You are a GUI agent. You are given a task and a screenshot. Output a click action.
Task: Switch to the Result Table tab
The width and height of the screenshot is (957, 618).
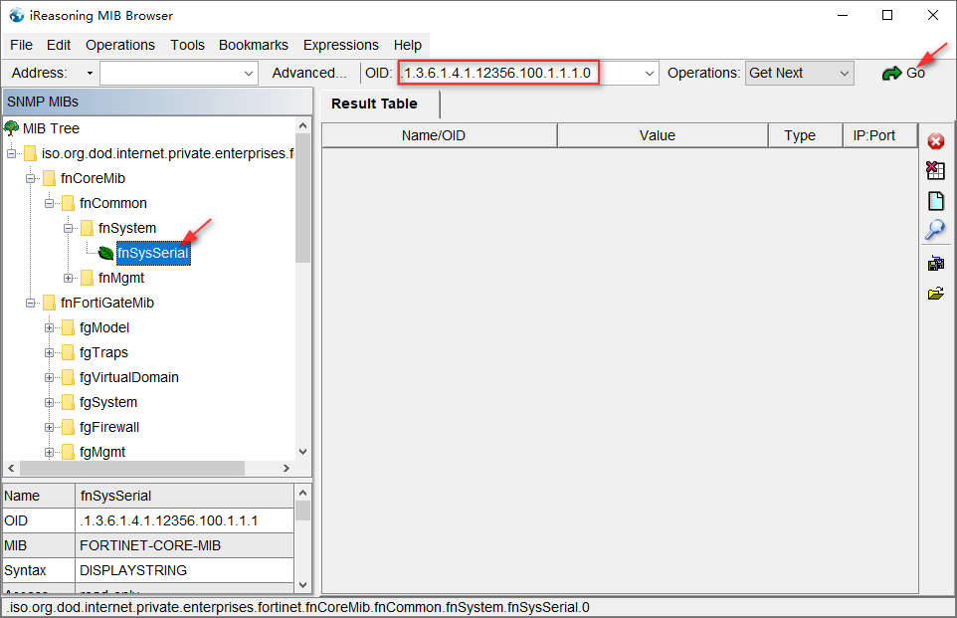pos(375,103)
